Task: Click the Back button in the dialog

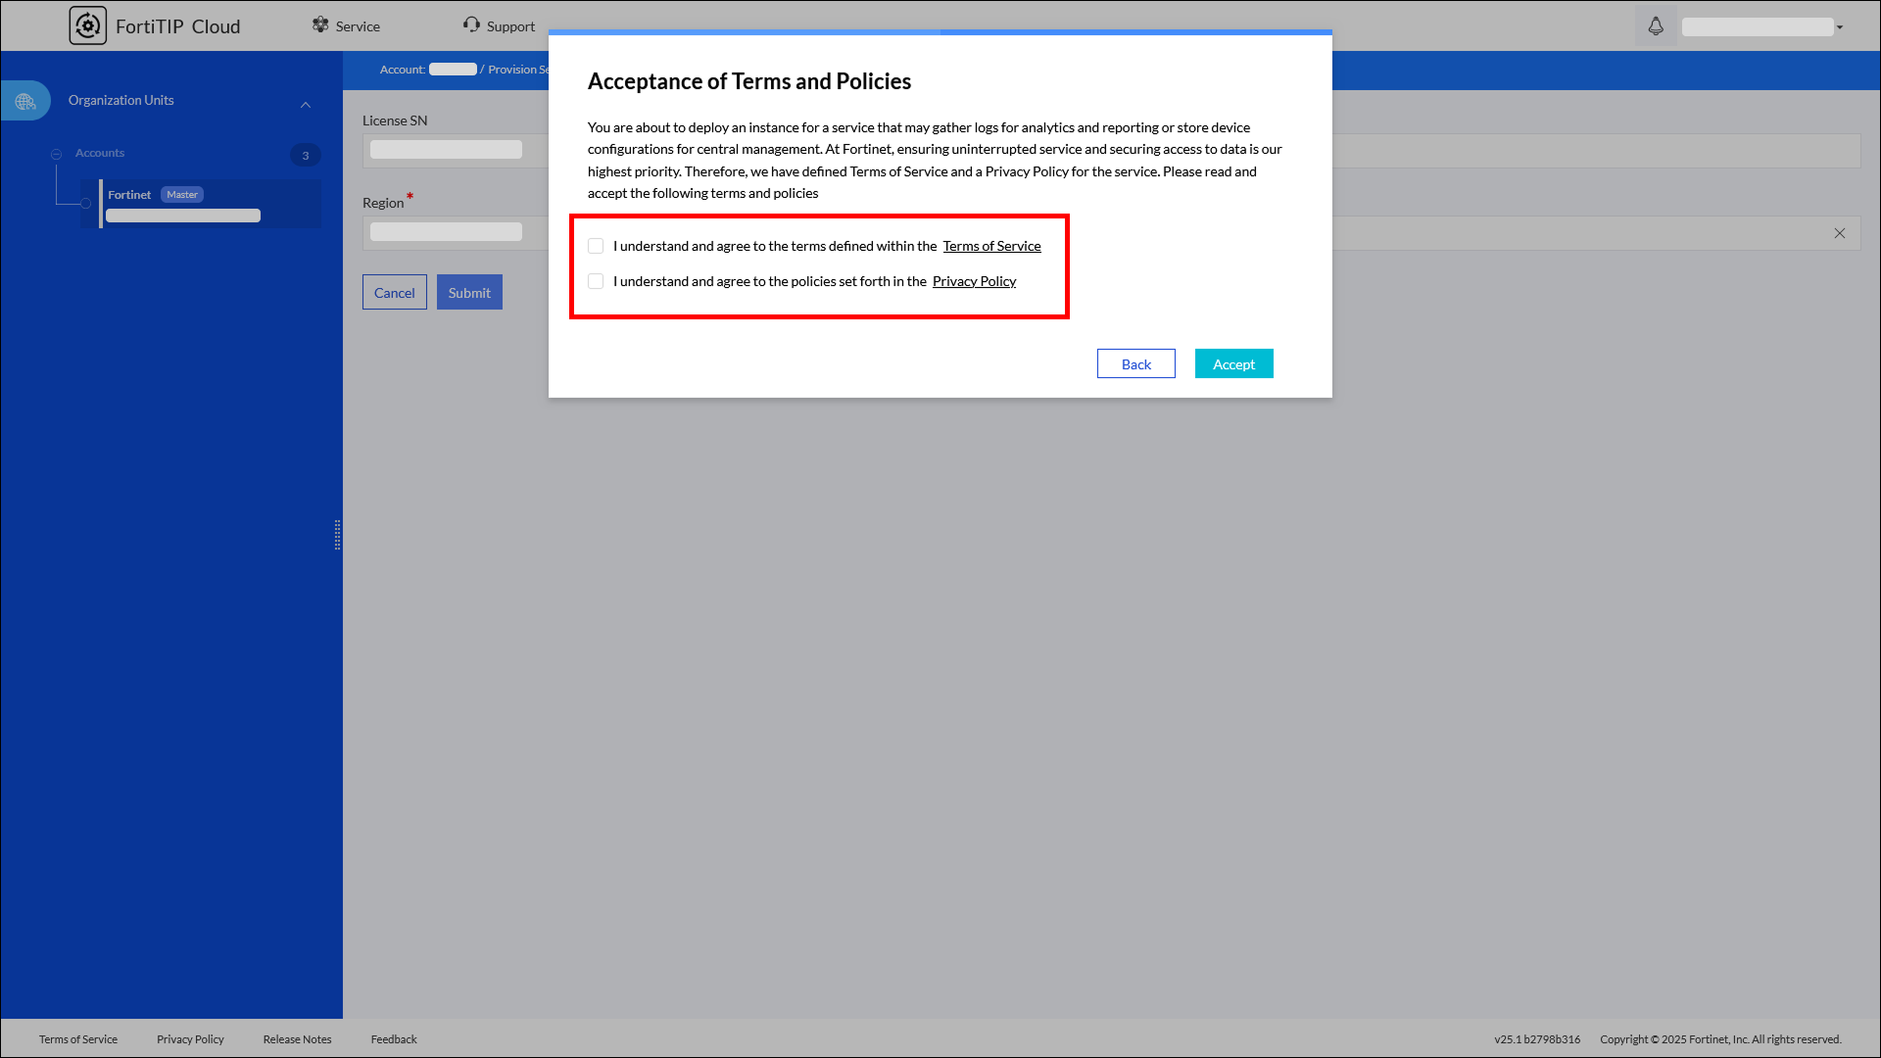Action: click(1135, 363)
